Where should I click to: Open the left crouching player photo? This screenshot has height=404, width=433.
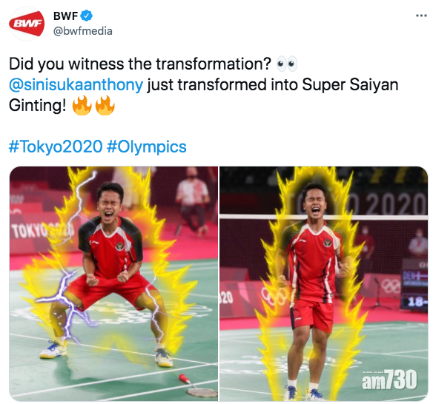pos(113,283)
